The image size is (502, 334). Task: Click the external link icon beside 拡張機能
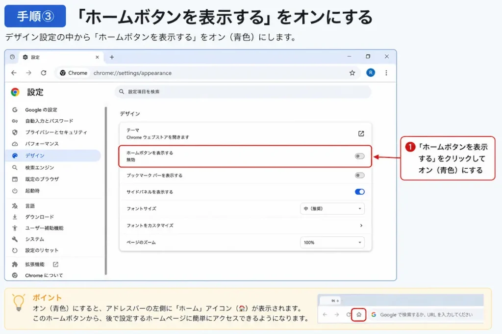point(56,265)
